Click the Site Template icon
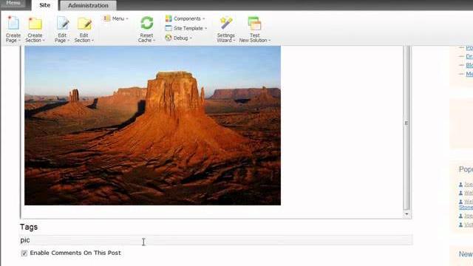This screenshot has height=266, width=473. click(x=169, y=28)
